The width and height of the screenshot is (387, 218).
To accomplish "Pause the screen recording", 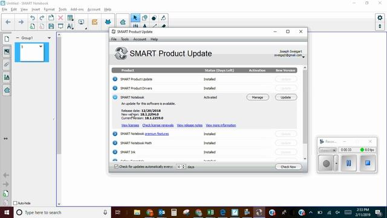I will (x=348, y=163).
